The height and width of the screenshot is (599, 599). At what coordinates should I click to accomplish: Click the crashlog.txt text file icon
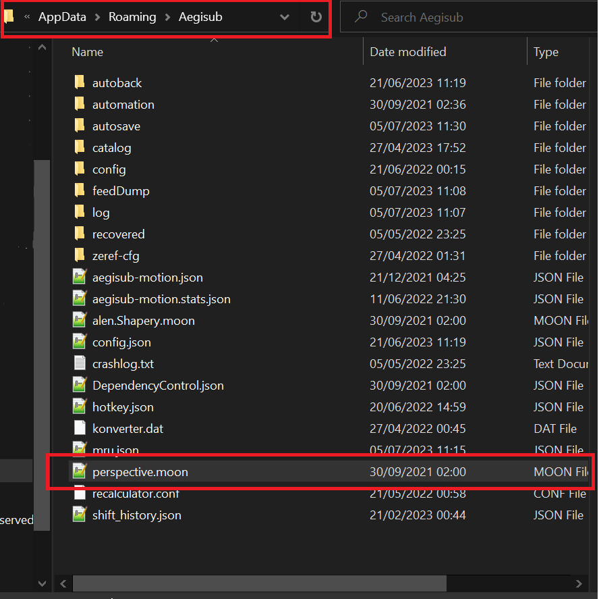(x=80, y=364)
